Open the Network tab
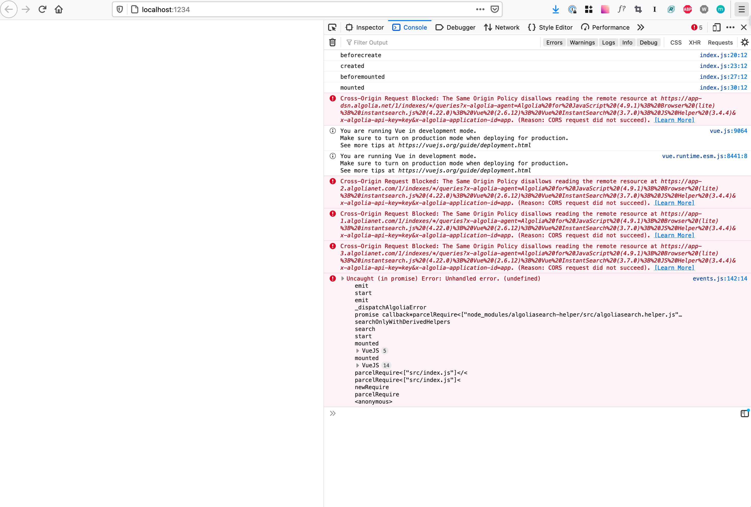The image size is (751, 507). (x=501, y=28)
